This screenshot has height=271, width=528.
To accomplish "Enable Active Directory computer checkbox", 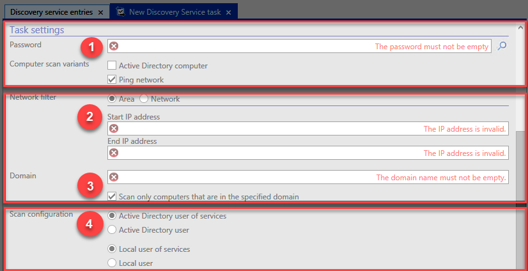I will coord(112,65).
